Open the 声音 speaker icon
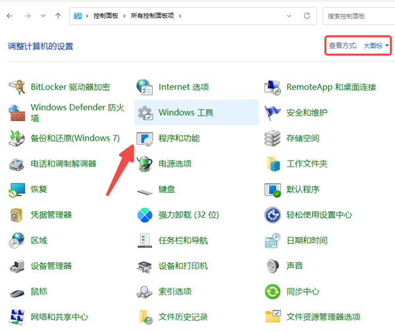This screenshot has width=395, height=332. (x=273, y=266)
